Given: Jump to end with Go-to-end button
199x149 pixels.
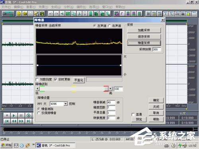Looking at the screenshot, I should pyautogui.click(x=29, y=121).
